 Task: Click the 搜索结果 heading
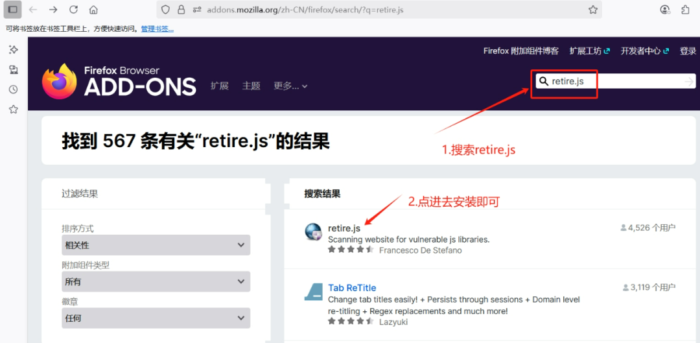(x=322, y=194)
